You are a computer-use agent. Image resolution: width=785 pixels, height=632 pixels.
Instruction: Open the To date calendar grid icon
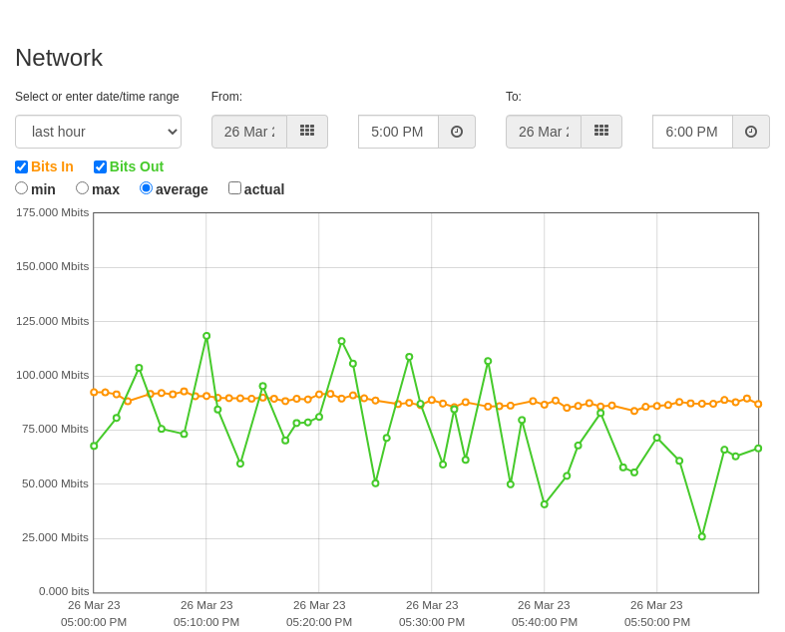601,132
